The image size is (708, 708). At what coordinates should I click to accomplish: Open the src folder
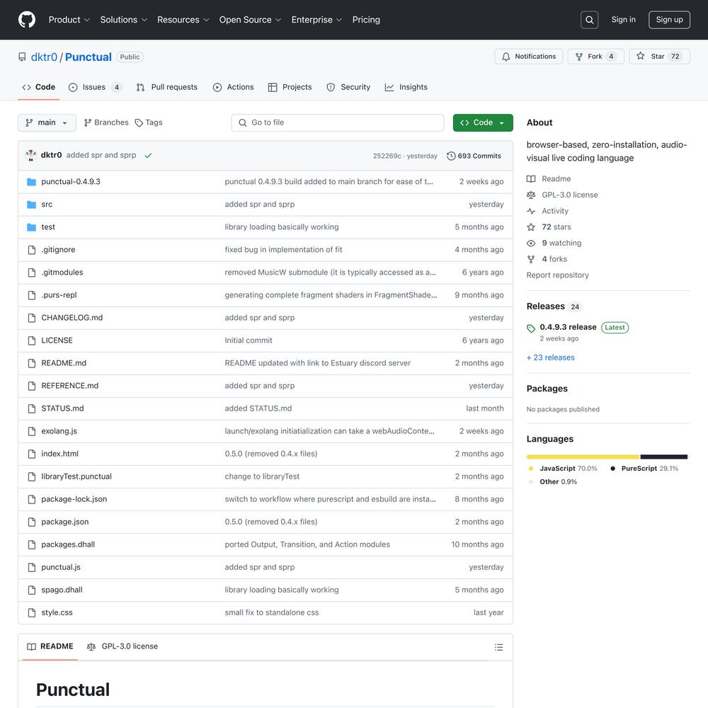click(47, 204)
